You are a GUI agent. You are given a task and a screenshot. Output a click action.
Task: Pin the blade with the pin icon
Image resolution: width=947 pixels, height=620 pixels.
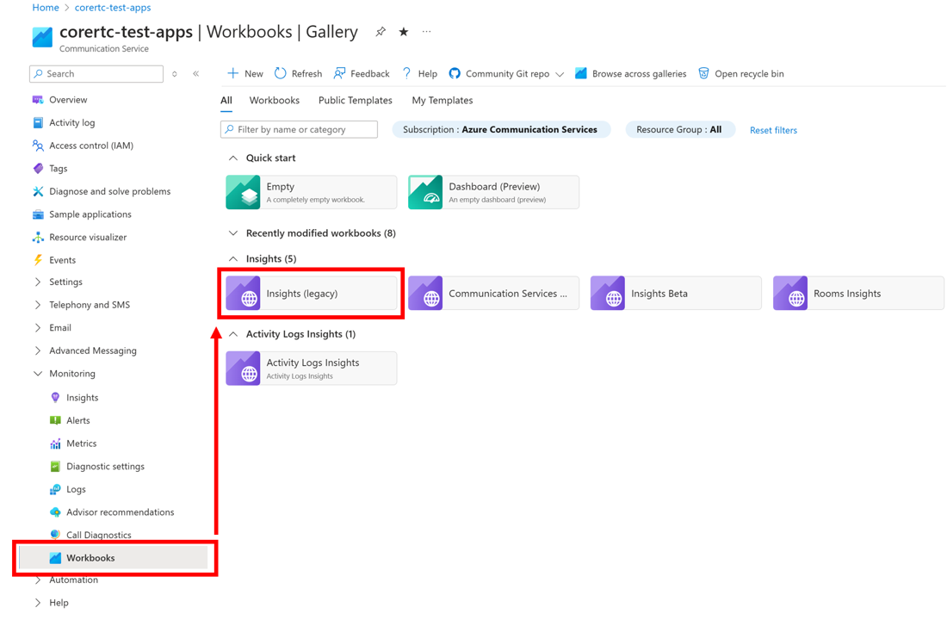click(381, 32)
